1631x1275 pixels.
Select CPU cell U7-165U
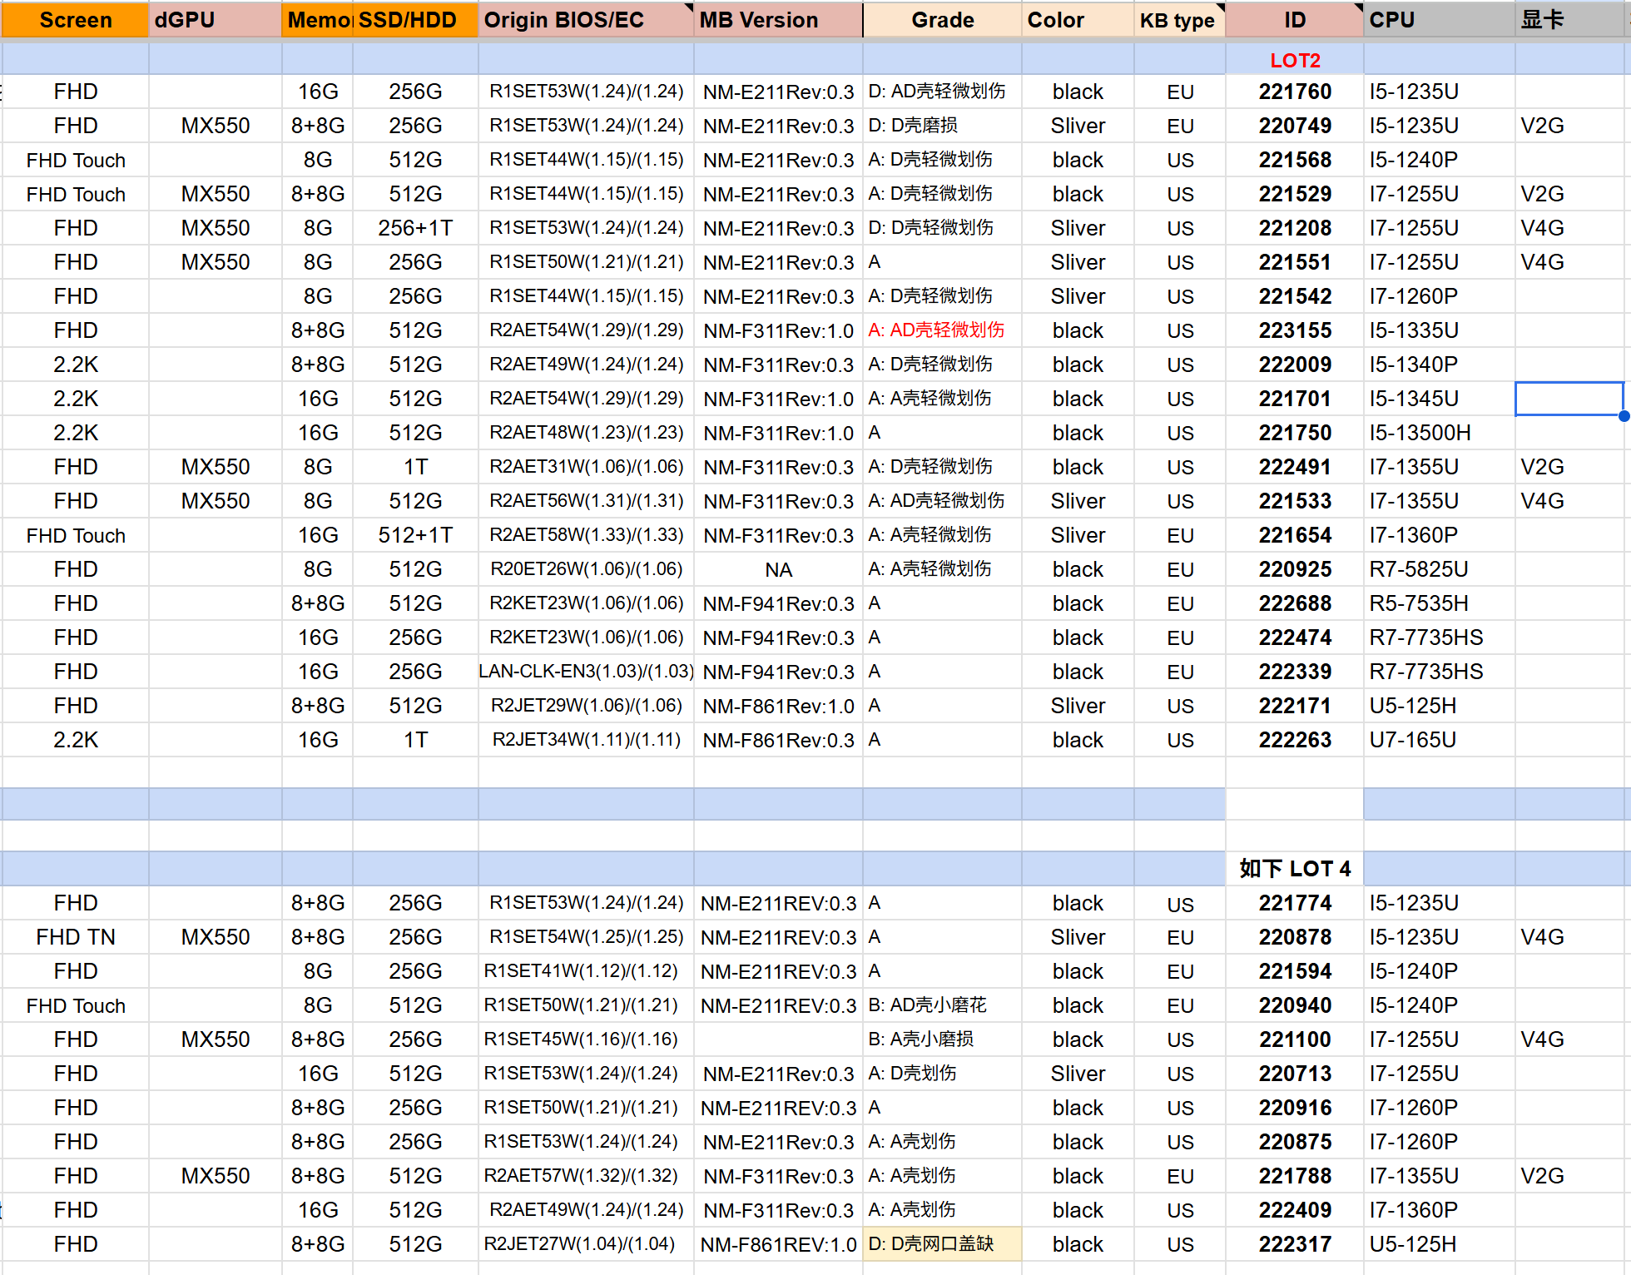1439,740
